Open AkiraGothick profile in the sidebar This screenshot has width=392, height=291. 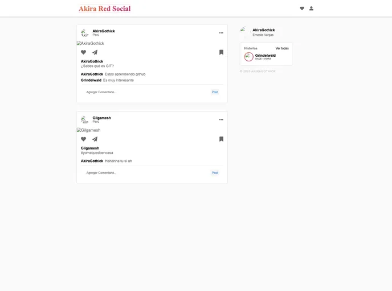click(263, 30)
